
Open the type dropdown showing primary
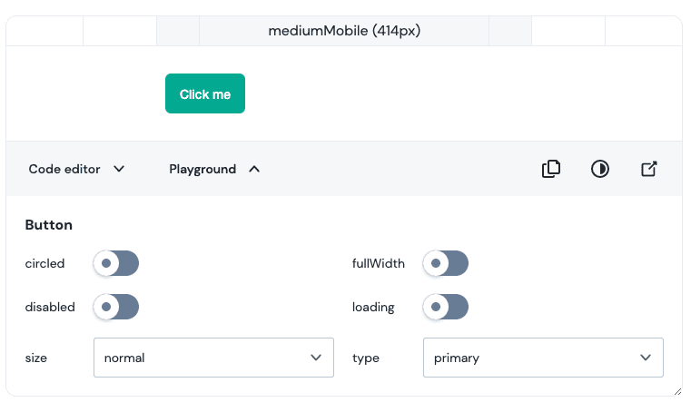point(543,358)
